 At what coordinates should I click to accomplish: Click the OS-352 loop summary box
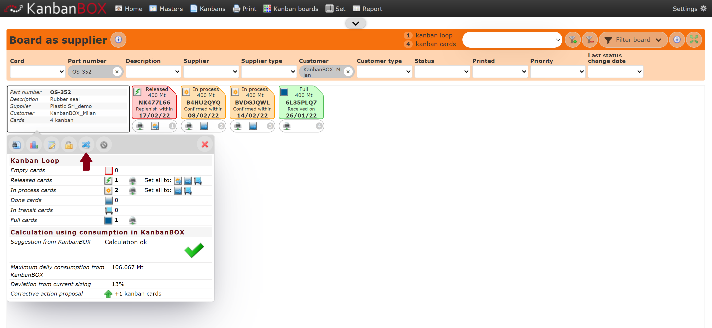68,109
